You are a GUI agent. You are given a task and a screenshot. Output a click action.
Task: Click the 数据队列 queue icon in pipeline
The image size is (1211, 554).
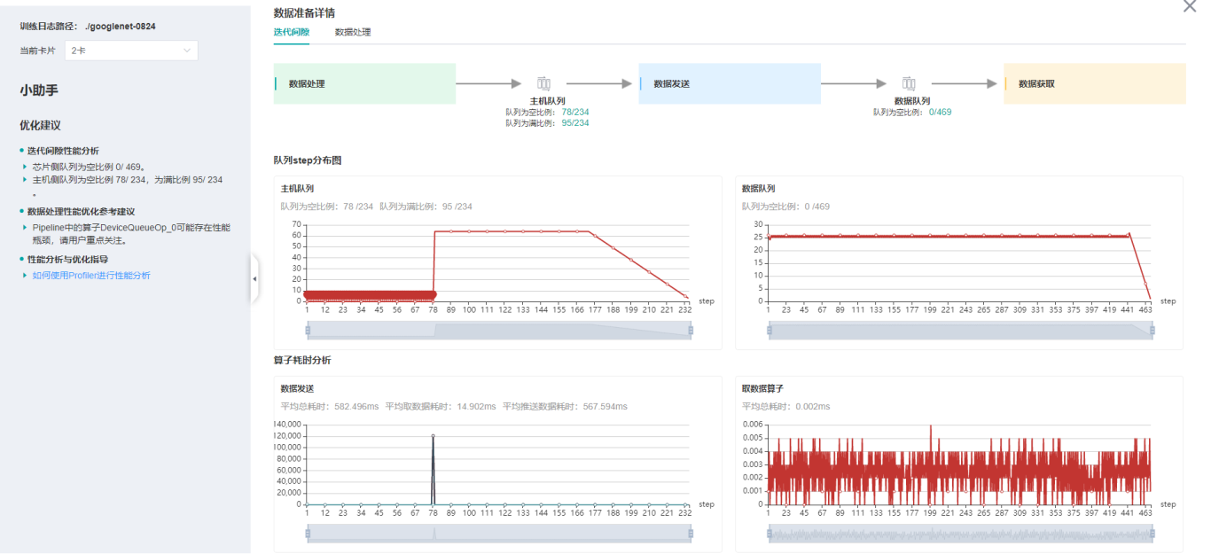(909, 83)
